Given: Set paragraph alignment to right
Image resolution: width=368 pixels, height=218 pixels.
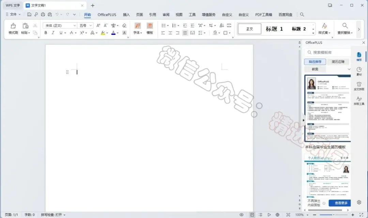Looking at the screenshot, I should coord(178,33).
